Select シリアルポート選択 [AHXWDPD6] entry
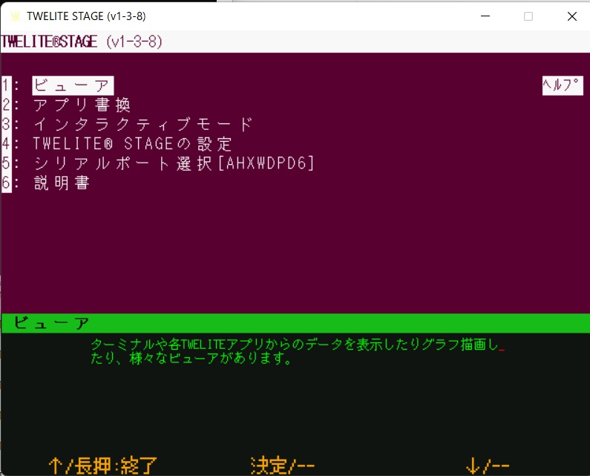The height and width of the screenshot is (476, 590). coord(174,163)
